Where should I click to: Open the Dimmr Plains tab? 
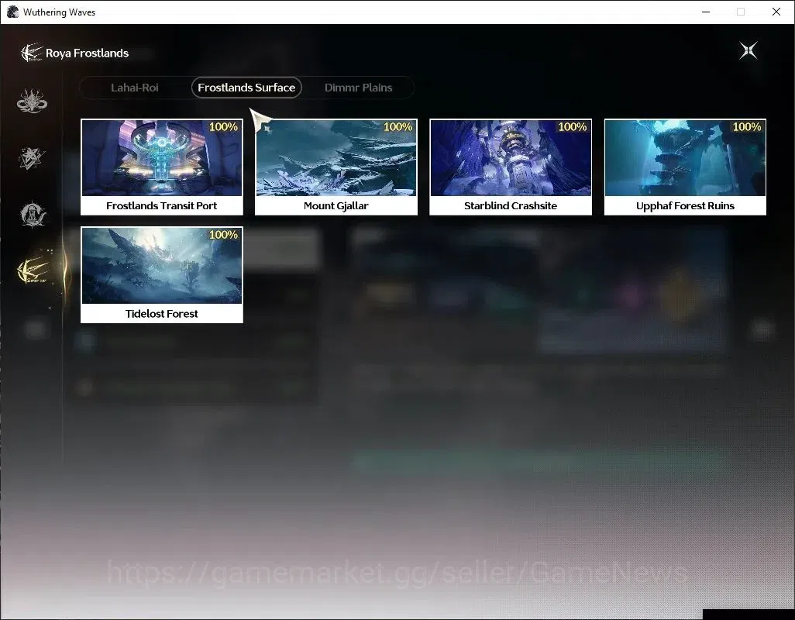359,88
